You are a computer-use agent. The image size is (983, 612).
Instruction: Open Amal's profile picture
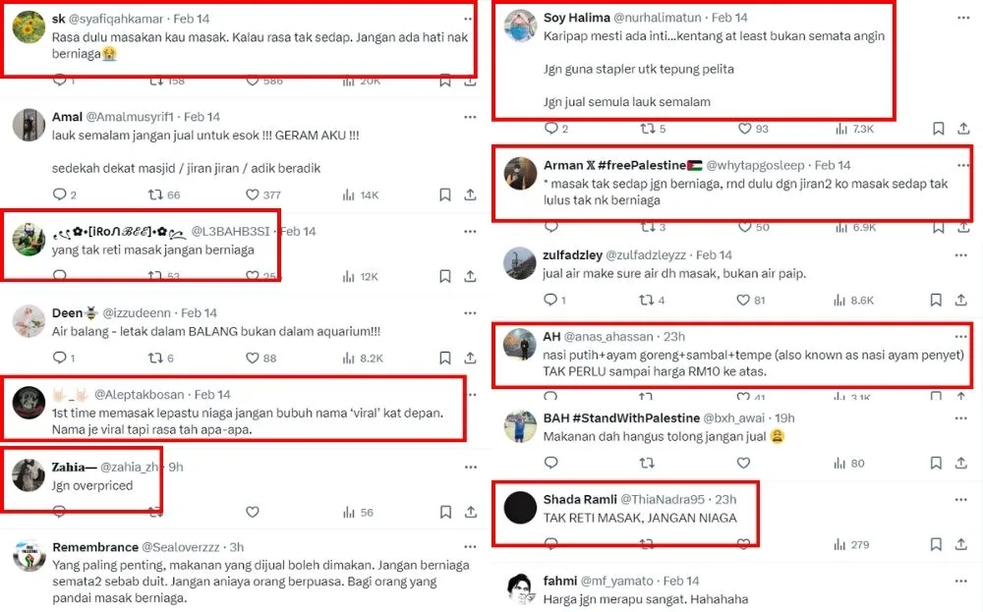(29, 125)
